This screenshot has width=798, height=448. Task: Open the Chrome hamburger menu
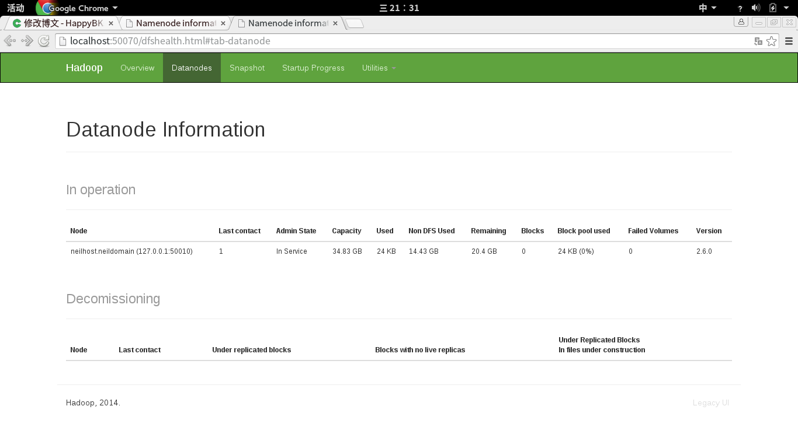click(789, 41)
